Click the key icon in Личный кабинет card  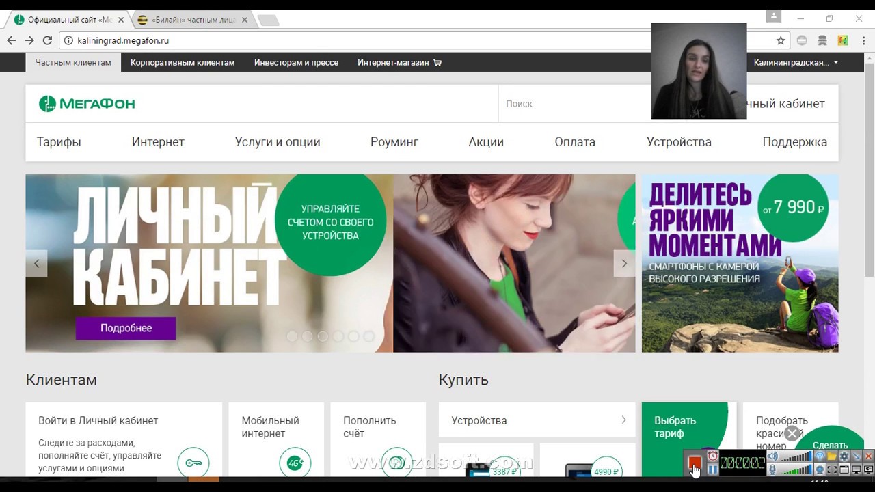[193, 463]
